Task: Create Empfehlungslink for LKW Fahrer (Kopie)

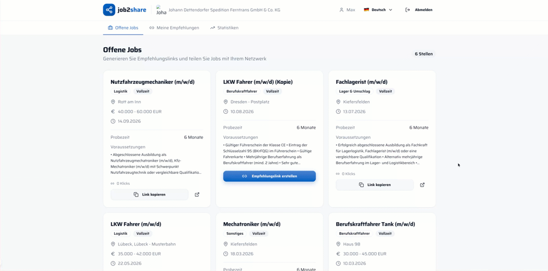Action: click(270, 176)
